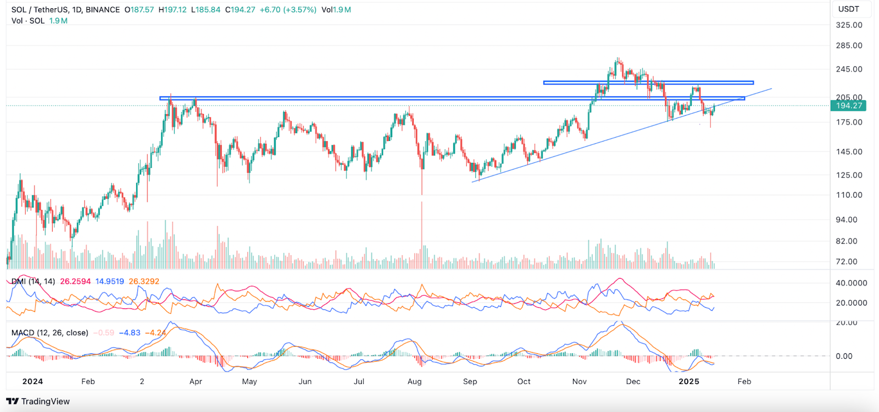Click the DMI value 26.2594

(x=75, y=281)
